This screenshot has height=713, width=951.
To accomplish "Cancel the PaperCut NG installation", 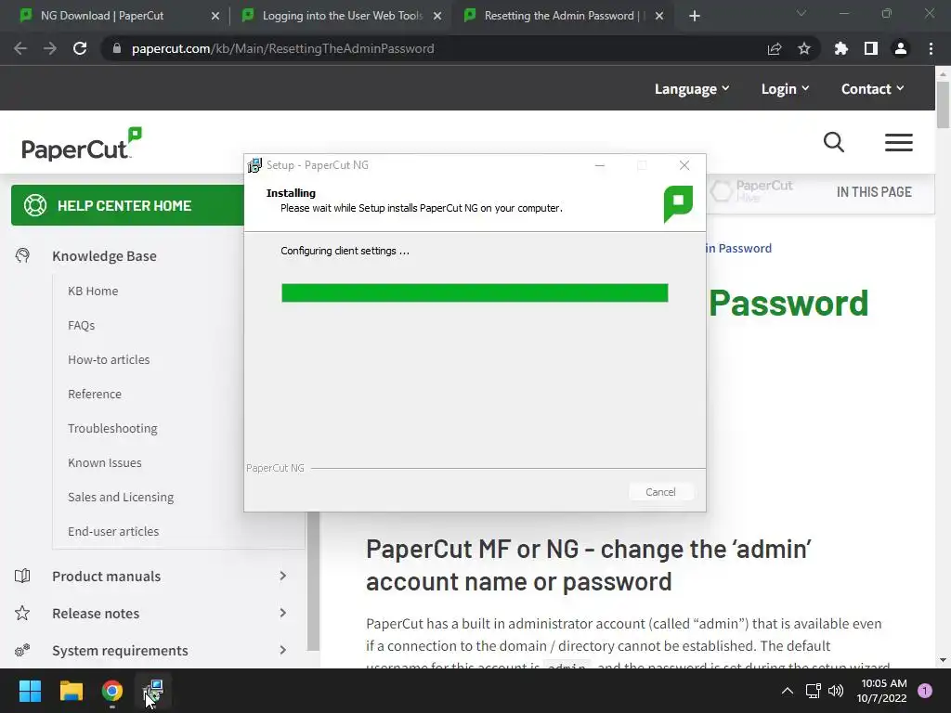I will [660, 492].
